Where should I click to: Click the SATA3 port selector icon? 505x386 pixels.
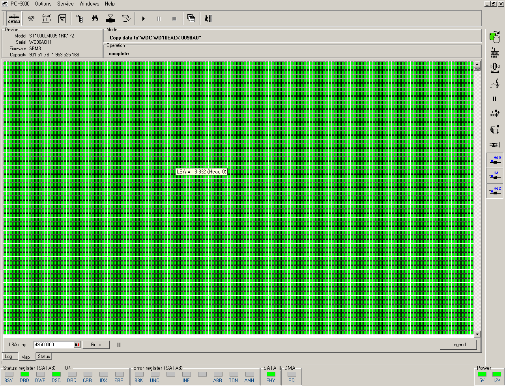click(x=14, y=19)
